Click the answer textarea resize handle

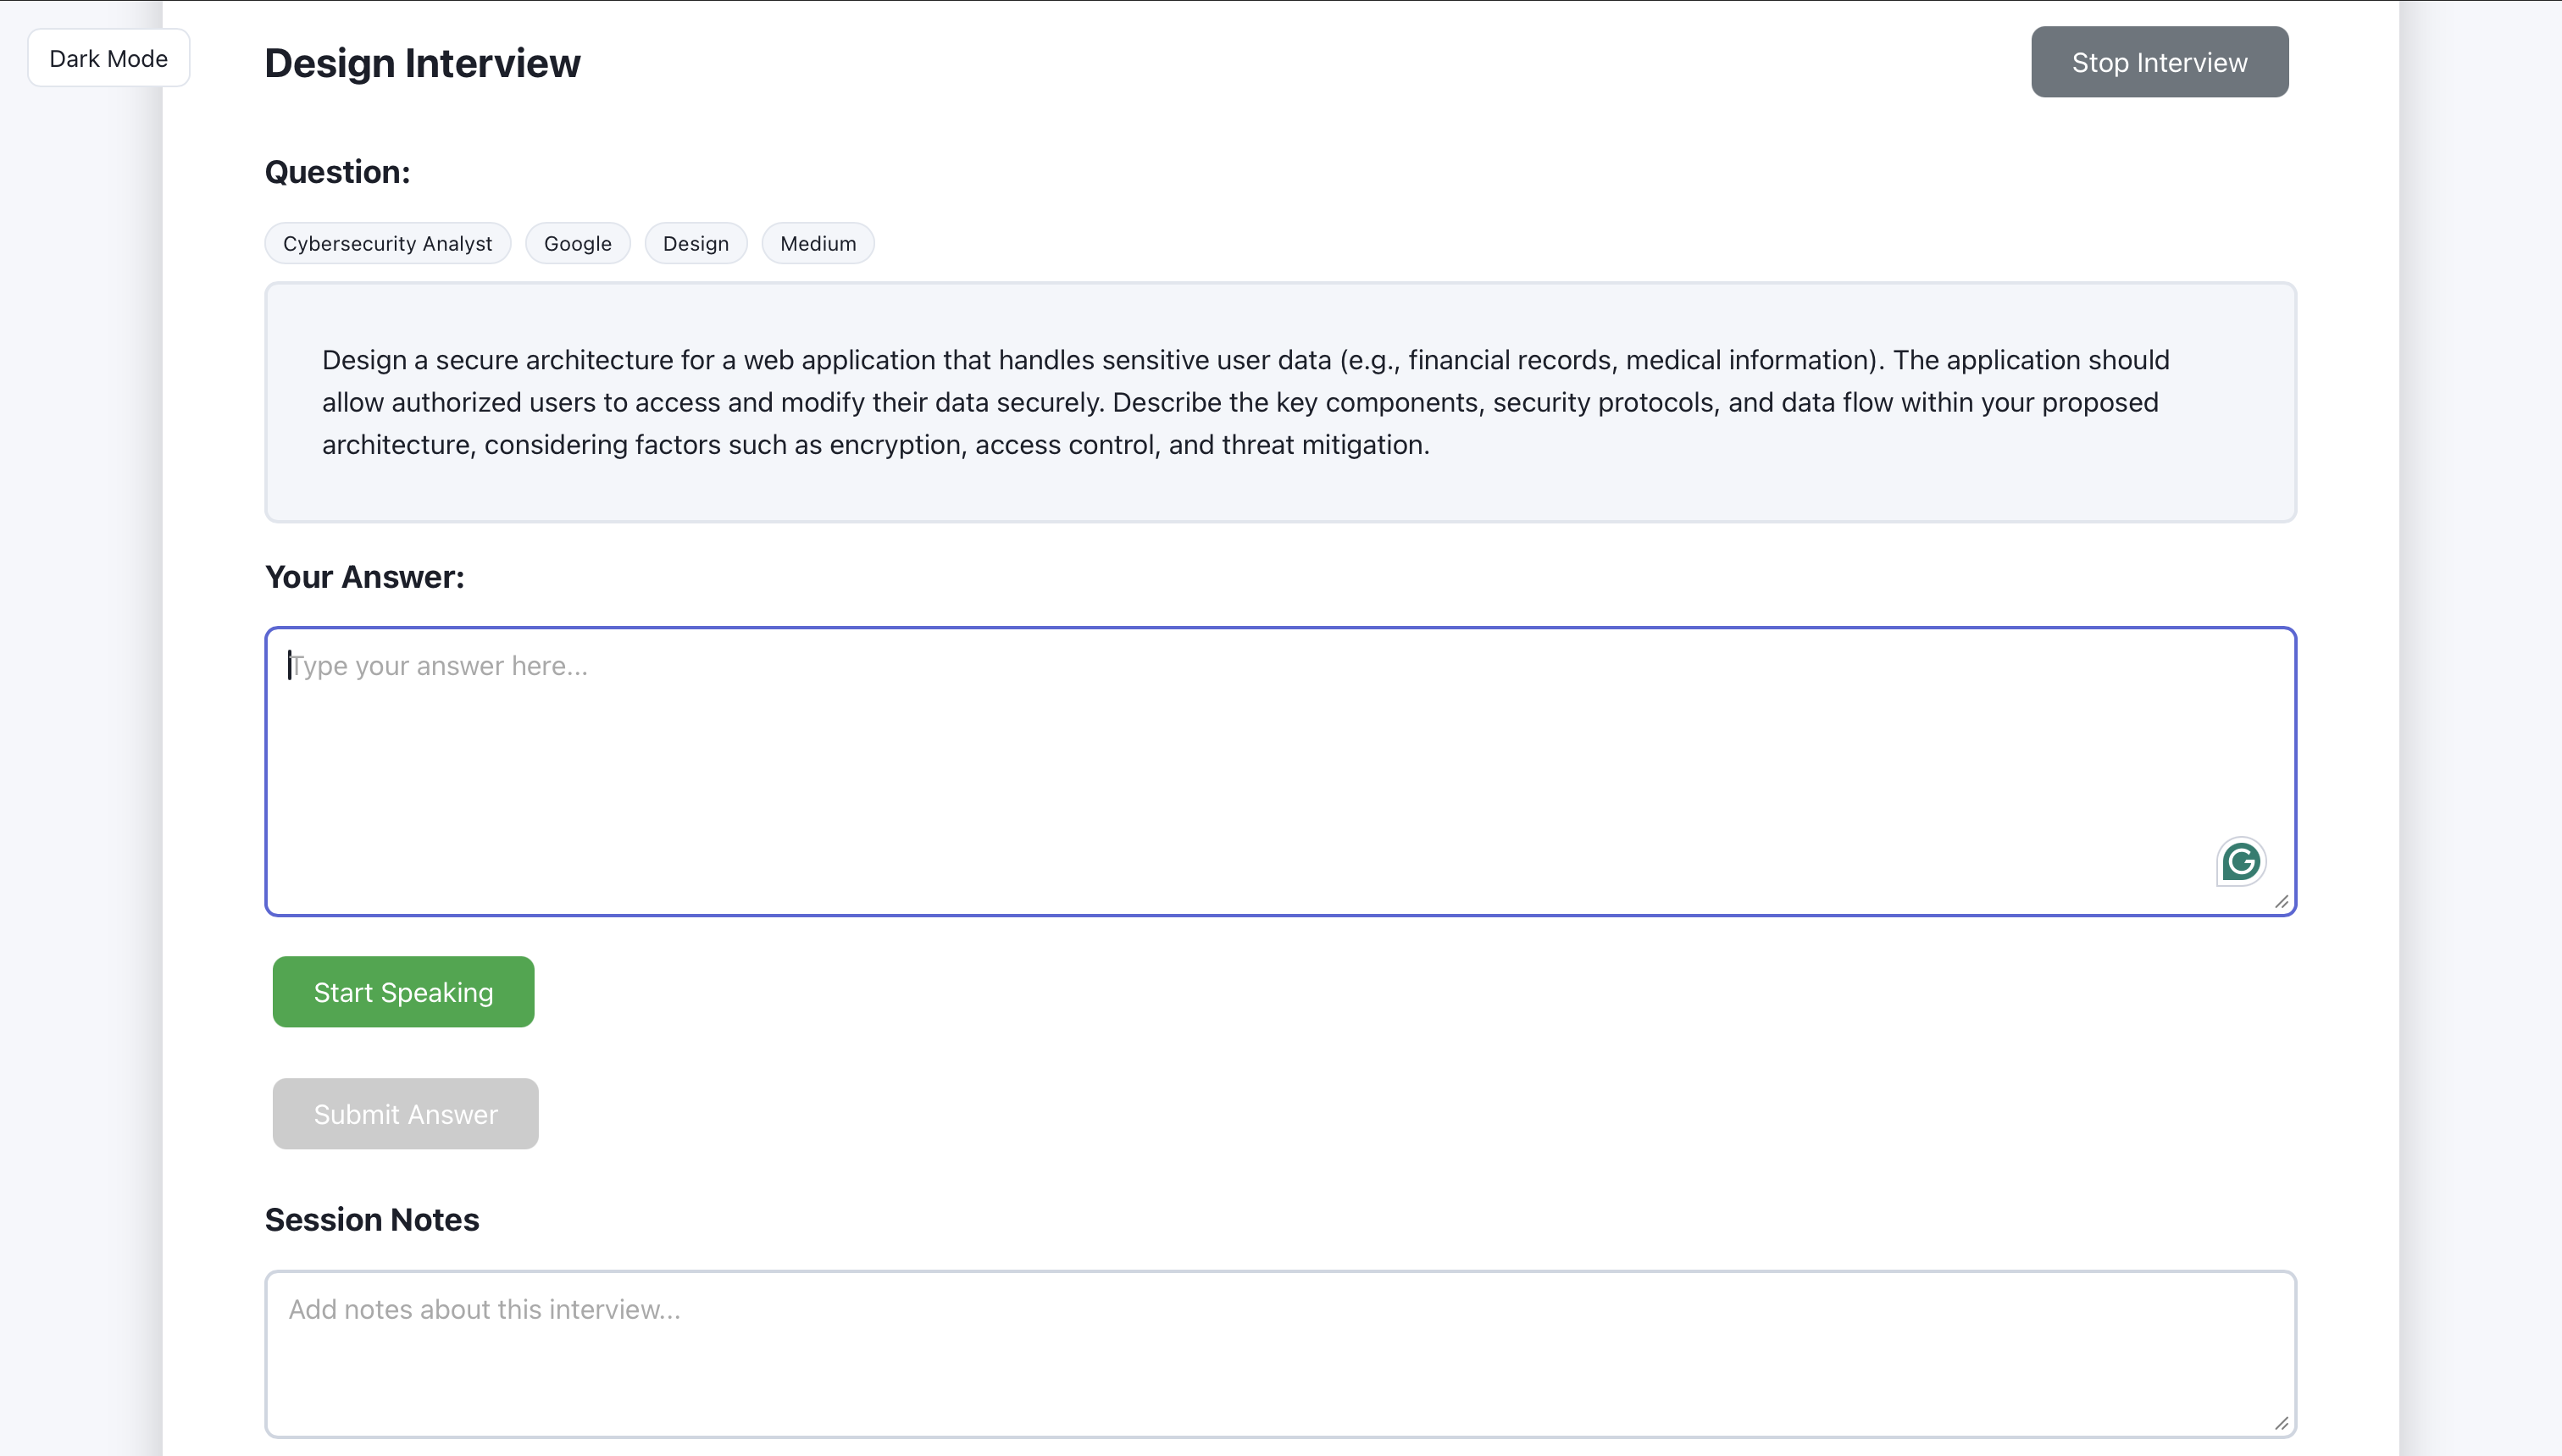tap(2281, 902)
